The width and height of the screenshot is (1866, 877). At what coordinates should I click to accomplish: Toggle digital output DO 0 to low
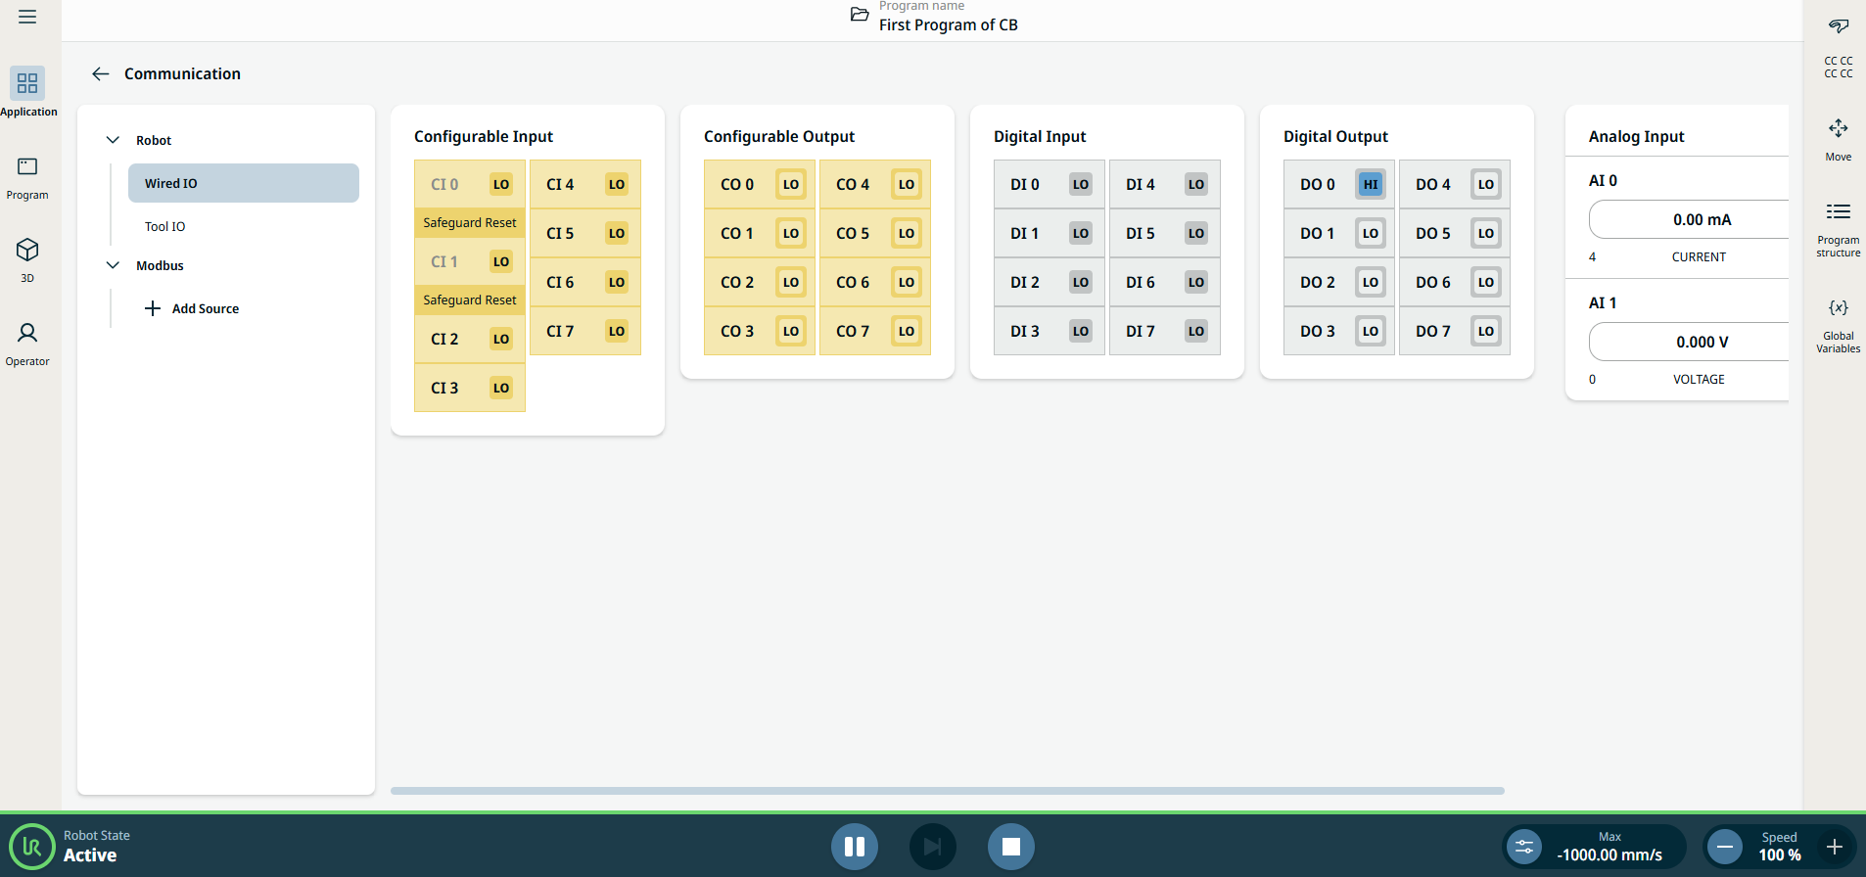coord(1370,184)
